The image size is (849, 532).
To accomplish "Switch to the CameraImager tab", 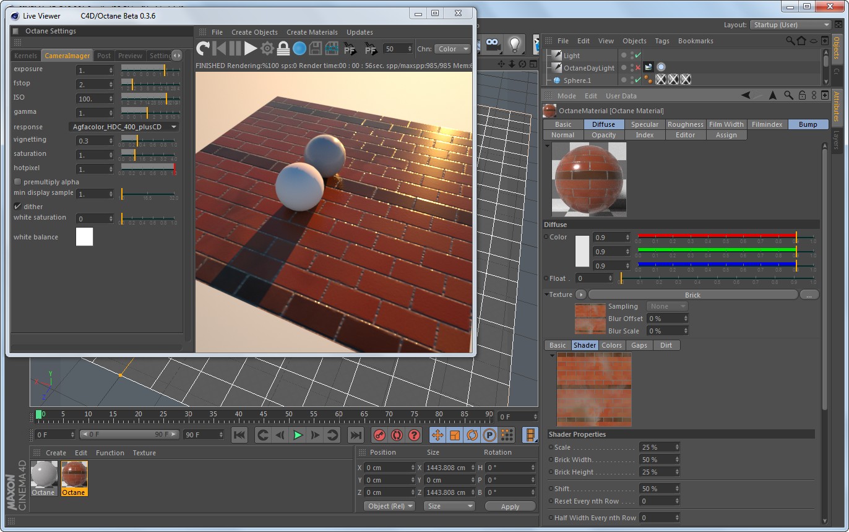I will pyautogui.click(x=67, y=56).
